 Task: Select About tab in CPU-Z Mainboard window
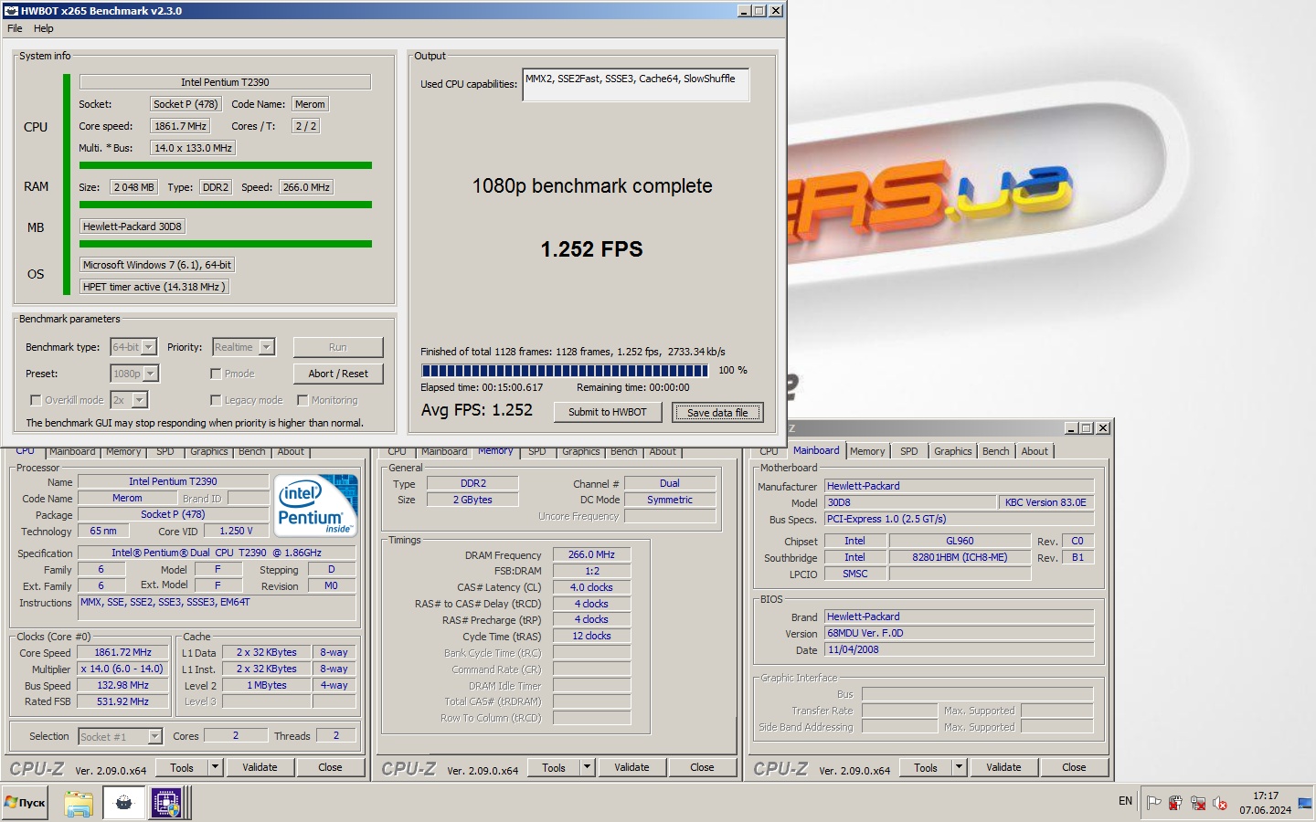(x=1035, y=451)
